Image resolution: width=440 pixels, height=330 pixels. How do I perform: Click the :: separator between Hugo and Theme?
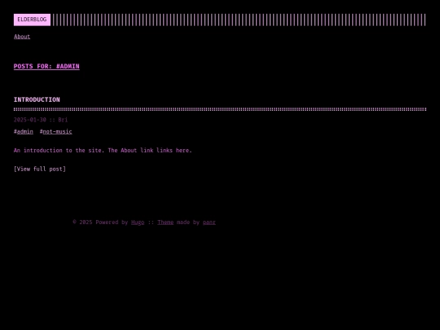[x=151, y=222]
